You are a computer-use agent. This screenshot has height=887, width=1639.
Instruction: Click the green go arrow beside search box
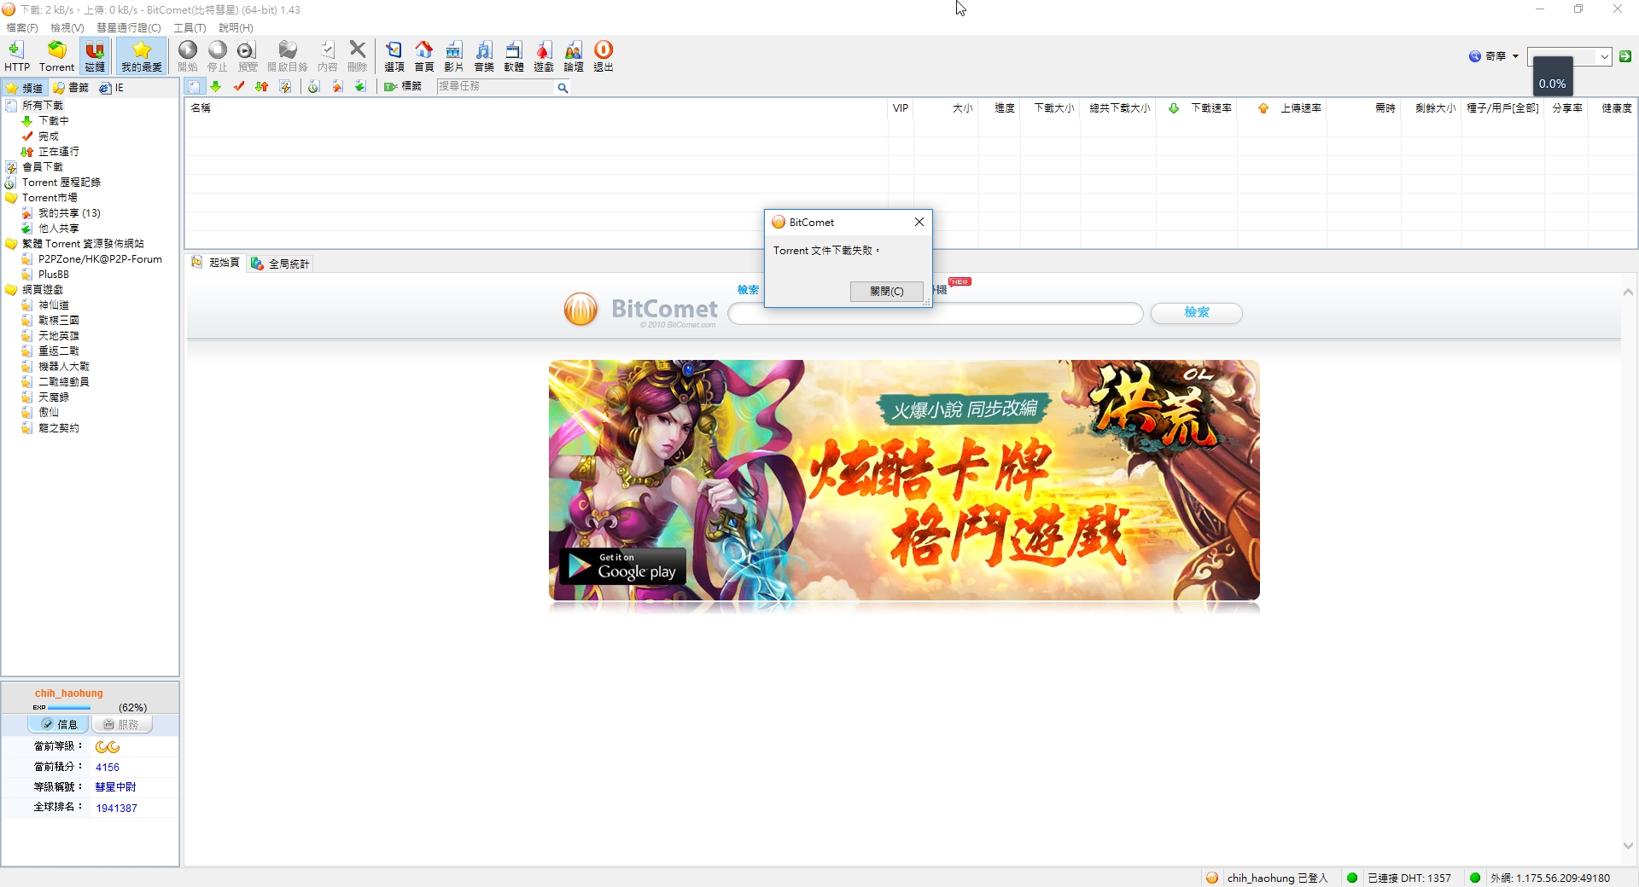1625,56
